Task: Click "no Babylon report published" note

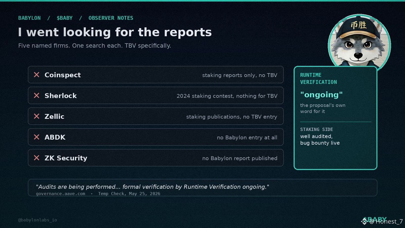Action: click(x=240, y=158)
